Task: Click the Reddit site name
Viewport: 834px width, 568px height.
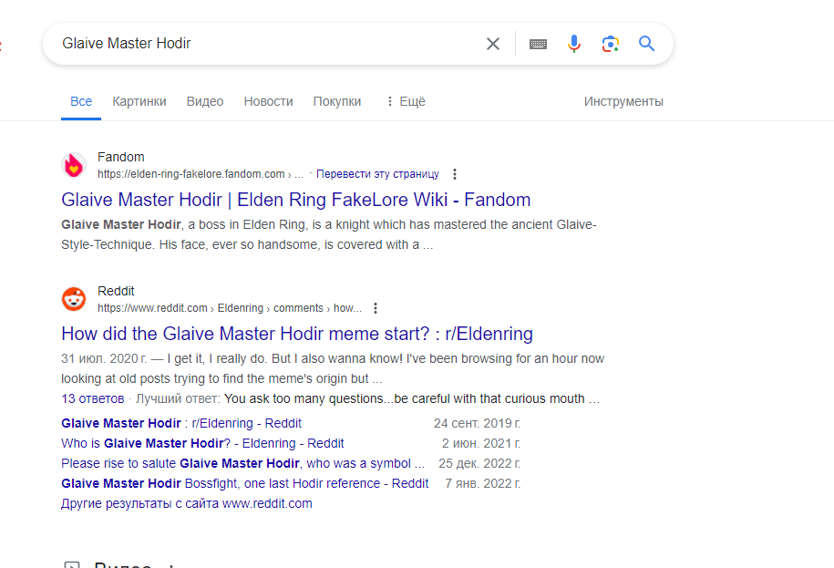Action: 116,291
